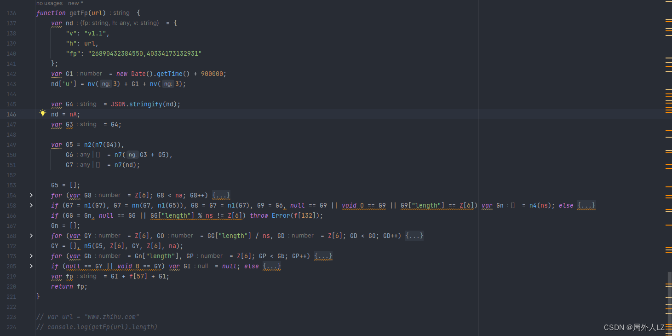Click the yellow lightbulb quick-fix icon
This screenshot has width=672, height=336.
[43, 113]
